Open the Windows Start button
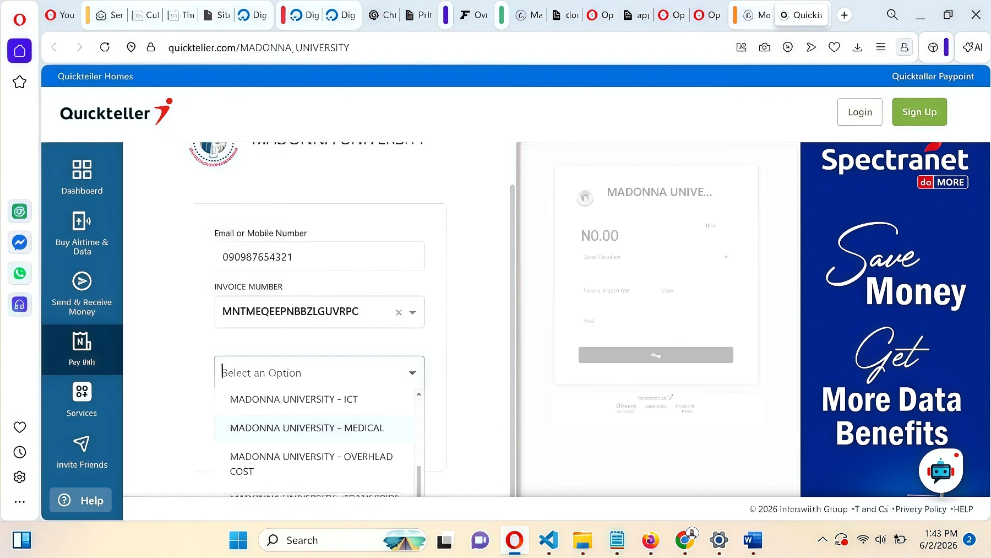This screenshot has width=991, height=558. tap(238, 540)
